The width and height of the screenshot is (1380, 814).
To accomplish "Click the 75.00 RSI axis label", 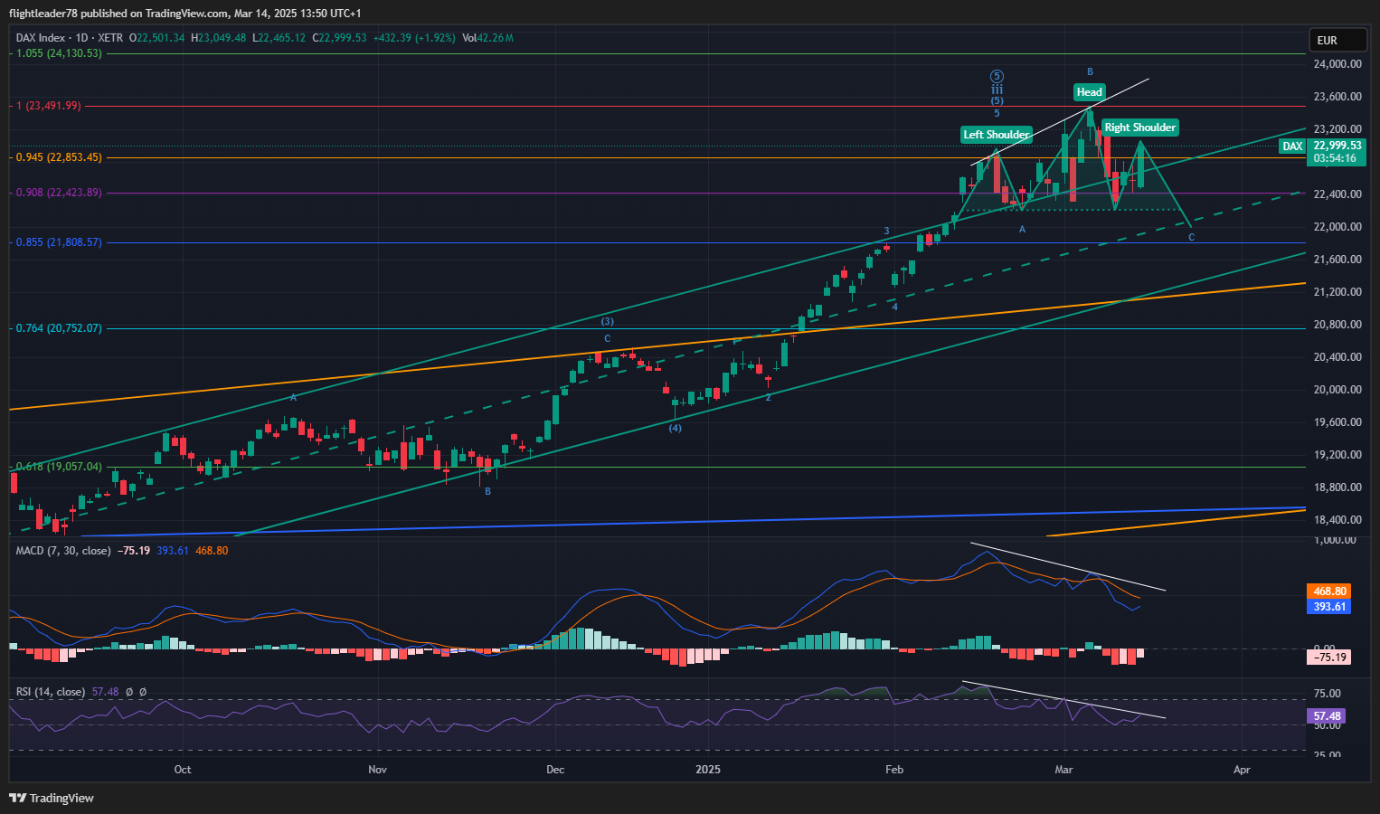I will point(1328,694).
